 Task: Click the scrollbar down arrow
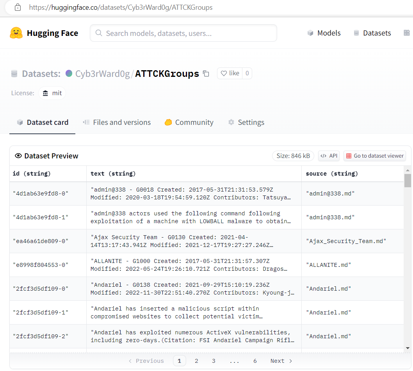(x=408, y=348)
